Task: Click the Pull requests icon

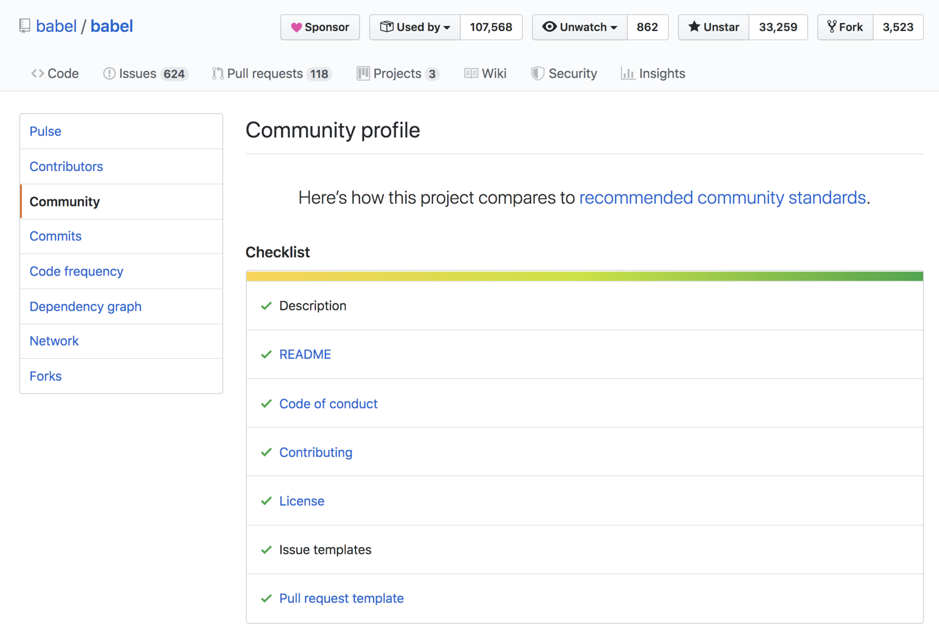Action: pos(217,74)
